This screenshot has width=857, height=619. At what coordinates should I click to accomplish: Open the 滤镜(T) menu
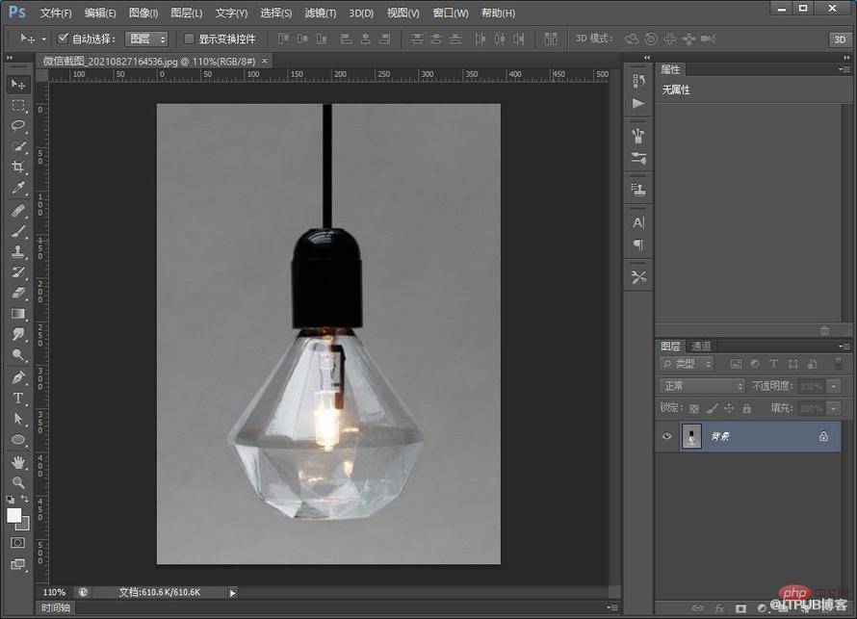point(321,13)
